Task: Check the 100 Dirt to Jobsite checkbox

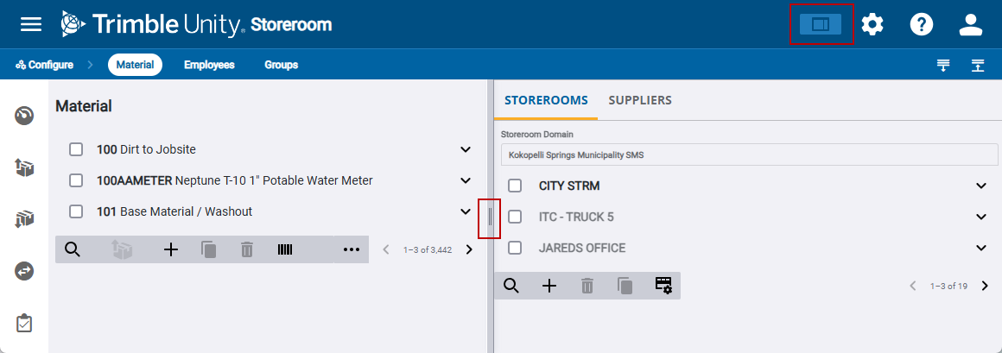Action: [x=76, y=149]
